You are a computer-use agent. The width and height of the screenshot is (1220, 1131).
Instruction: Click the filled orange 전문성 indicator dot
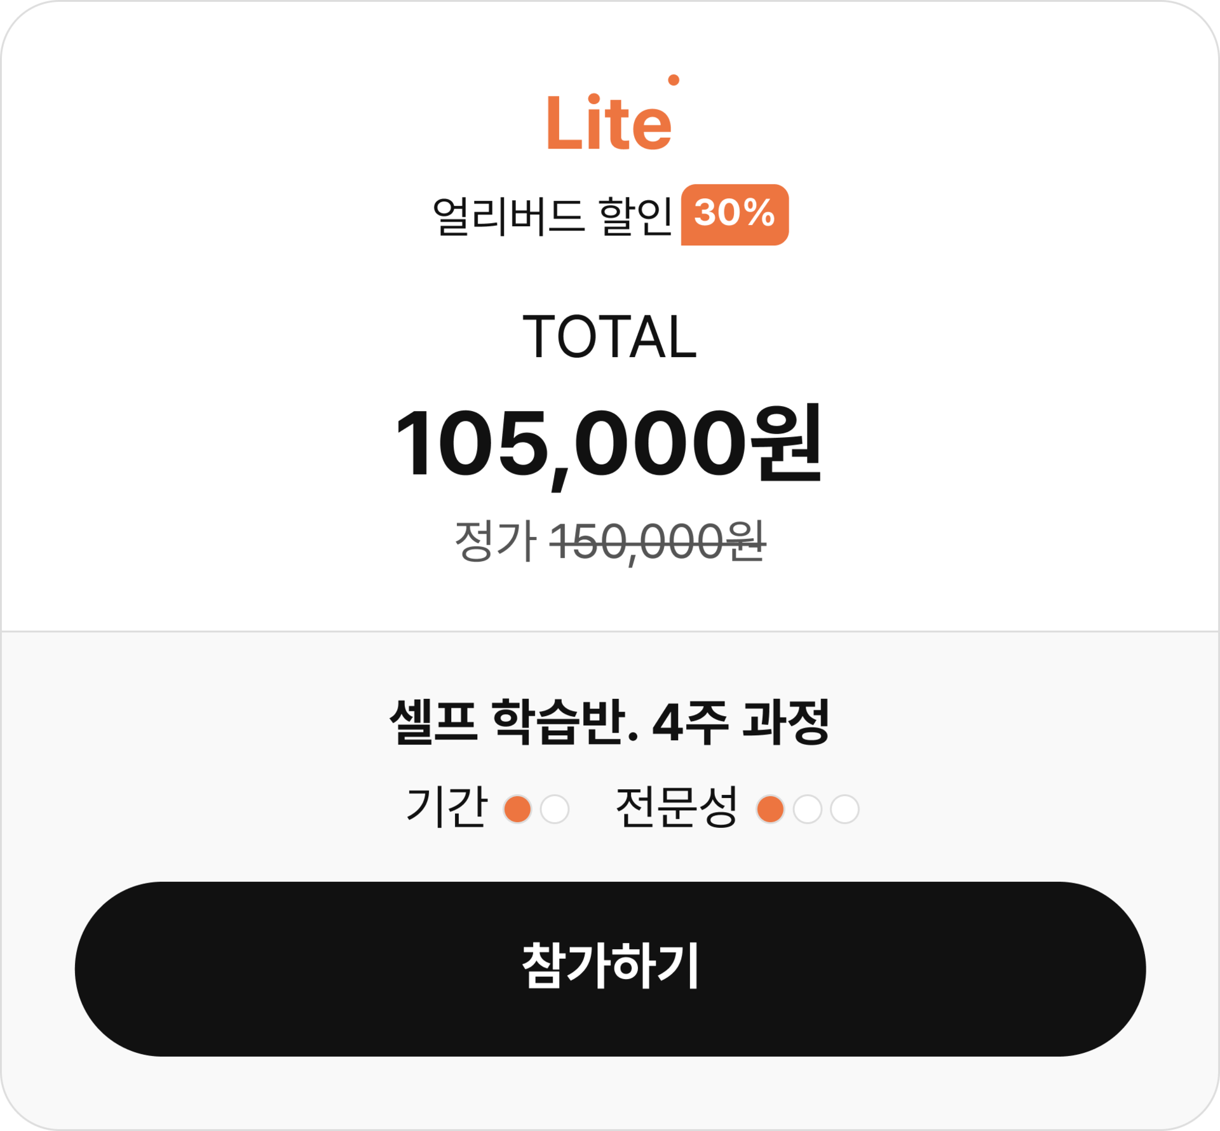[x=770, y=809]
